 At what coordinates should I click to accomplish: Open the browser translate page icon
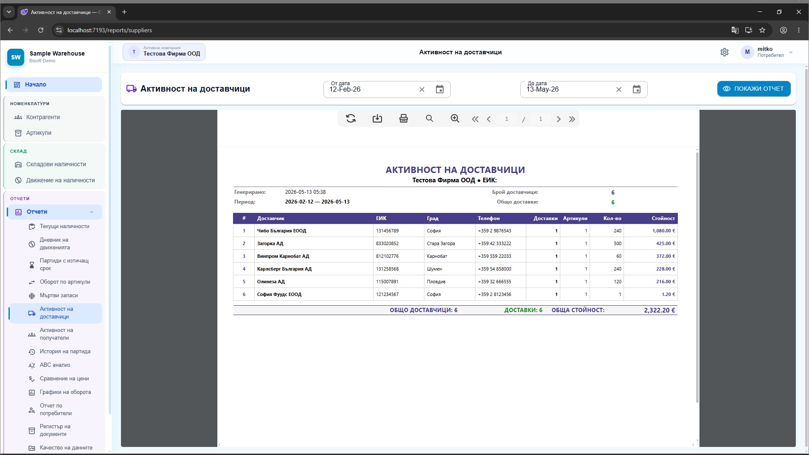click(735, 30)
